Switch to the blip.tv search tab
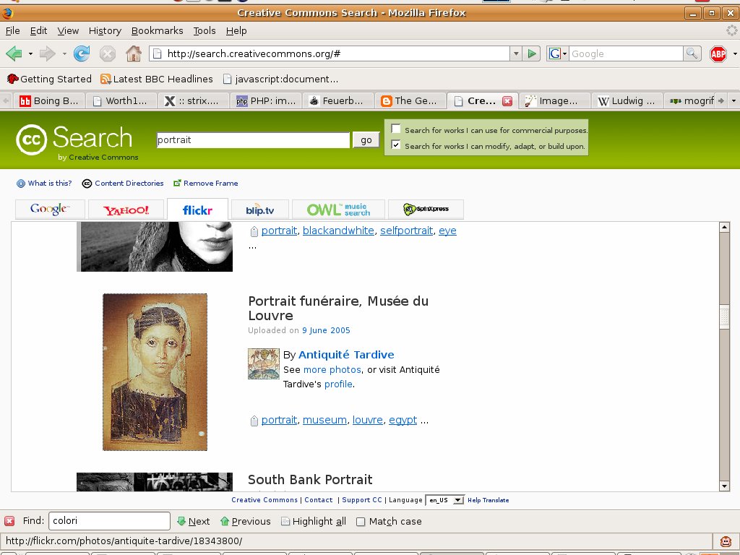Screen dimensions: 740x555 point(259,210)
